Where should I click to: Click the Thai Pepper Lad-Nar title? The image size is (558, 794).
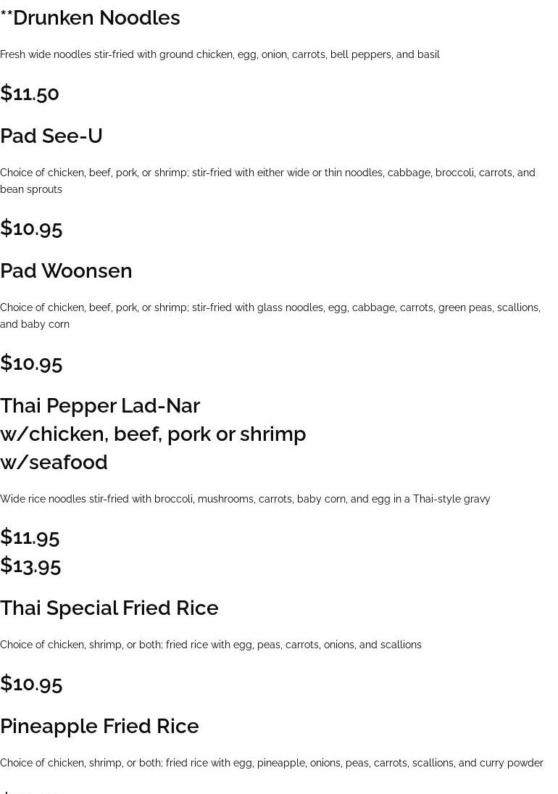pyautogui.click(x=100, y=406)
